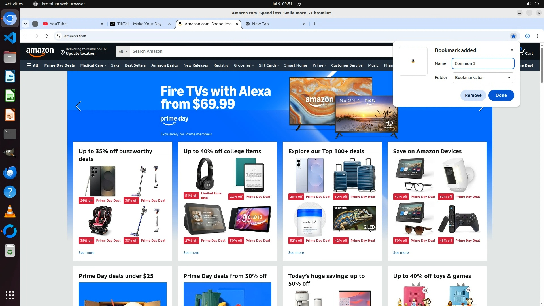544x306 pixels.
Task: Expand the Folder dropdown Bookmarks bar
Action: pyautogui.click(x=483, y=78)
